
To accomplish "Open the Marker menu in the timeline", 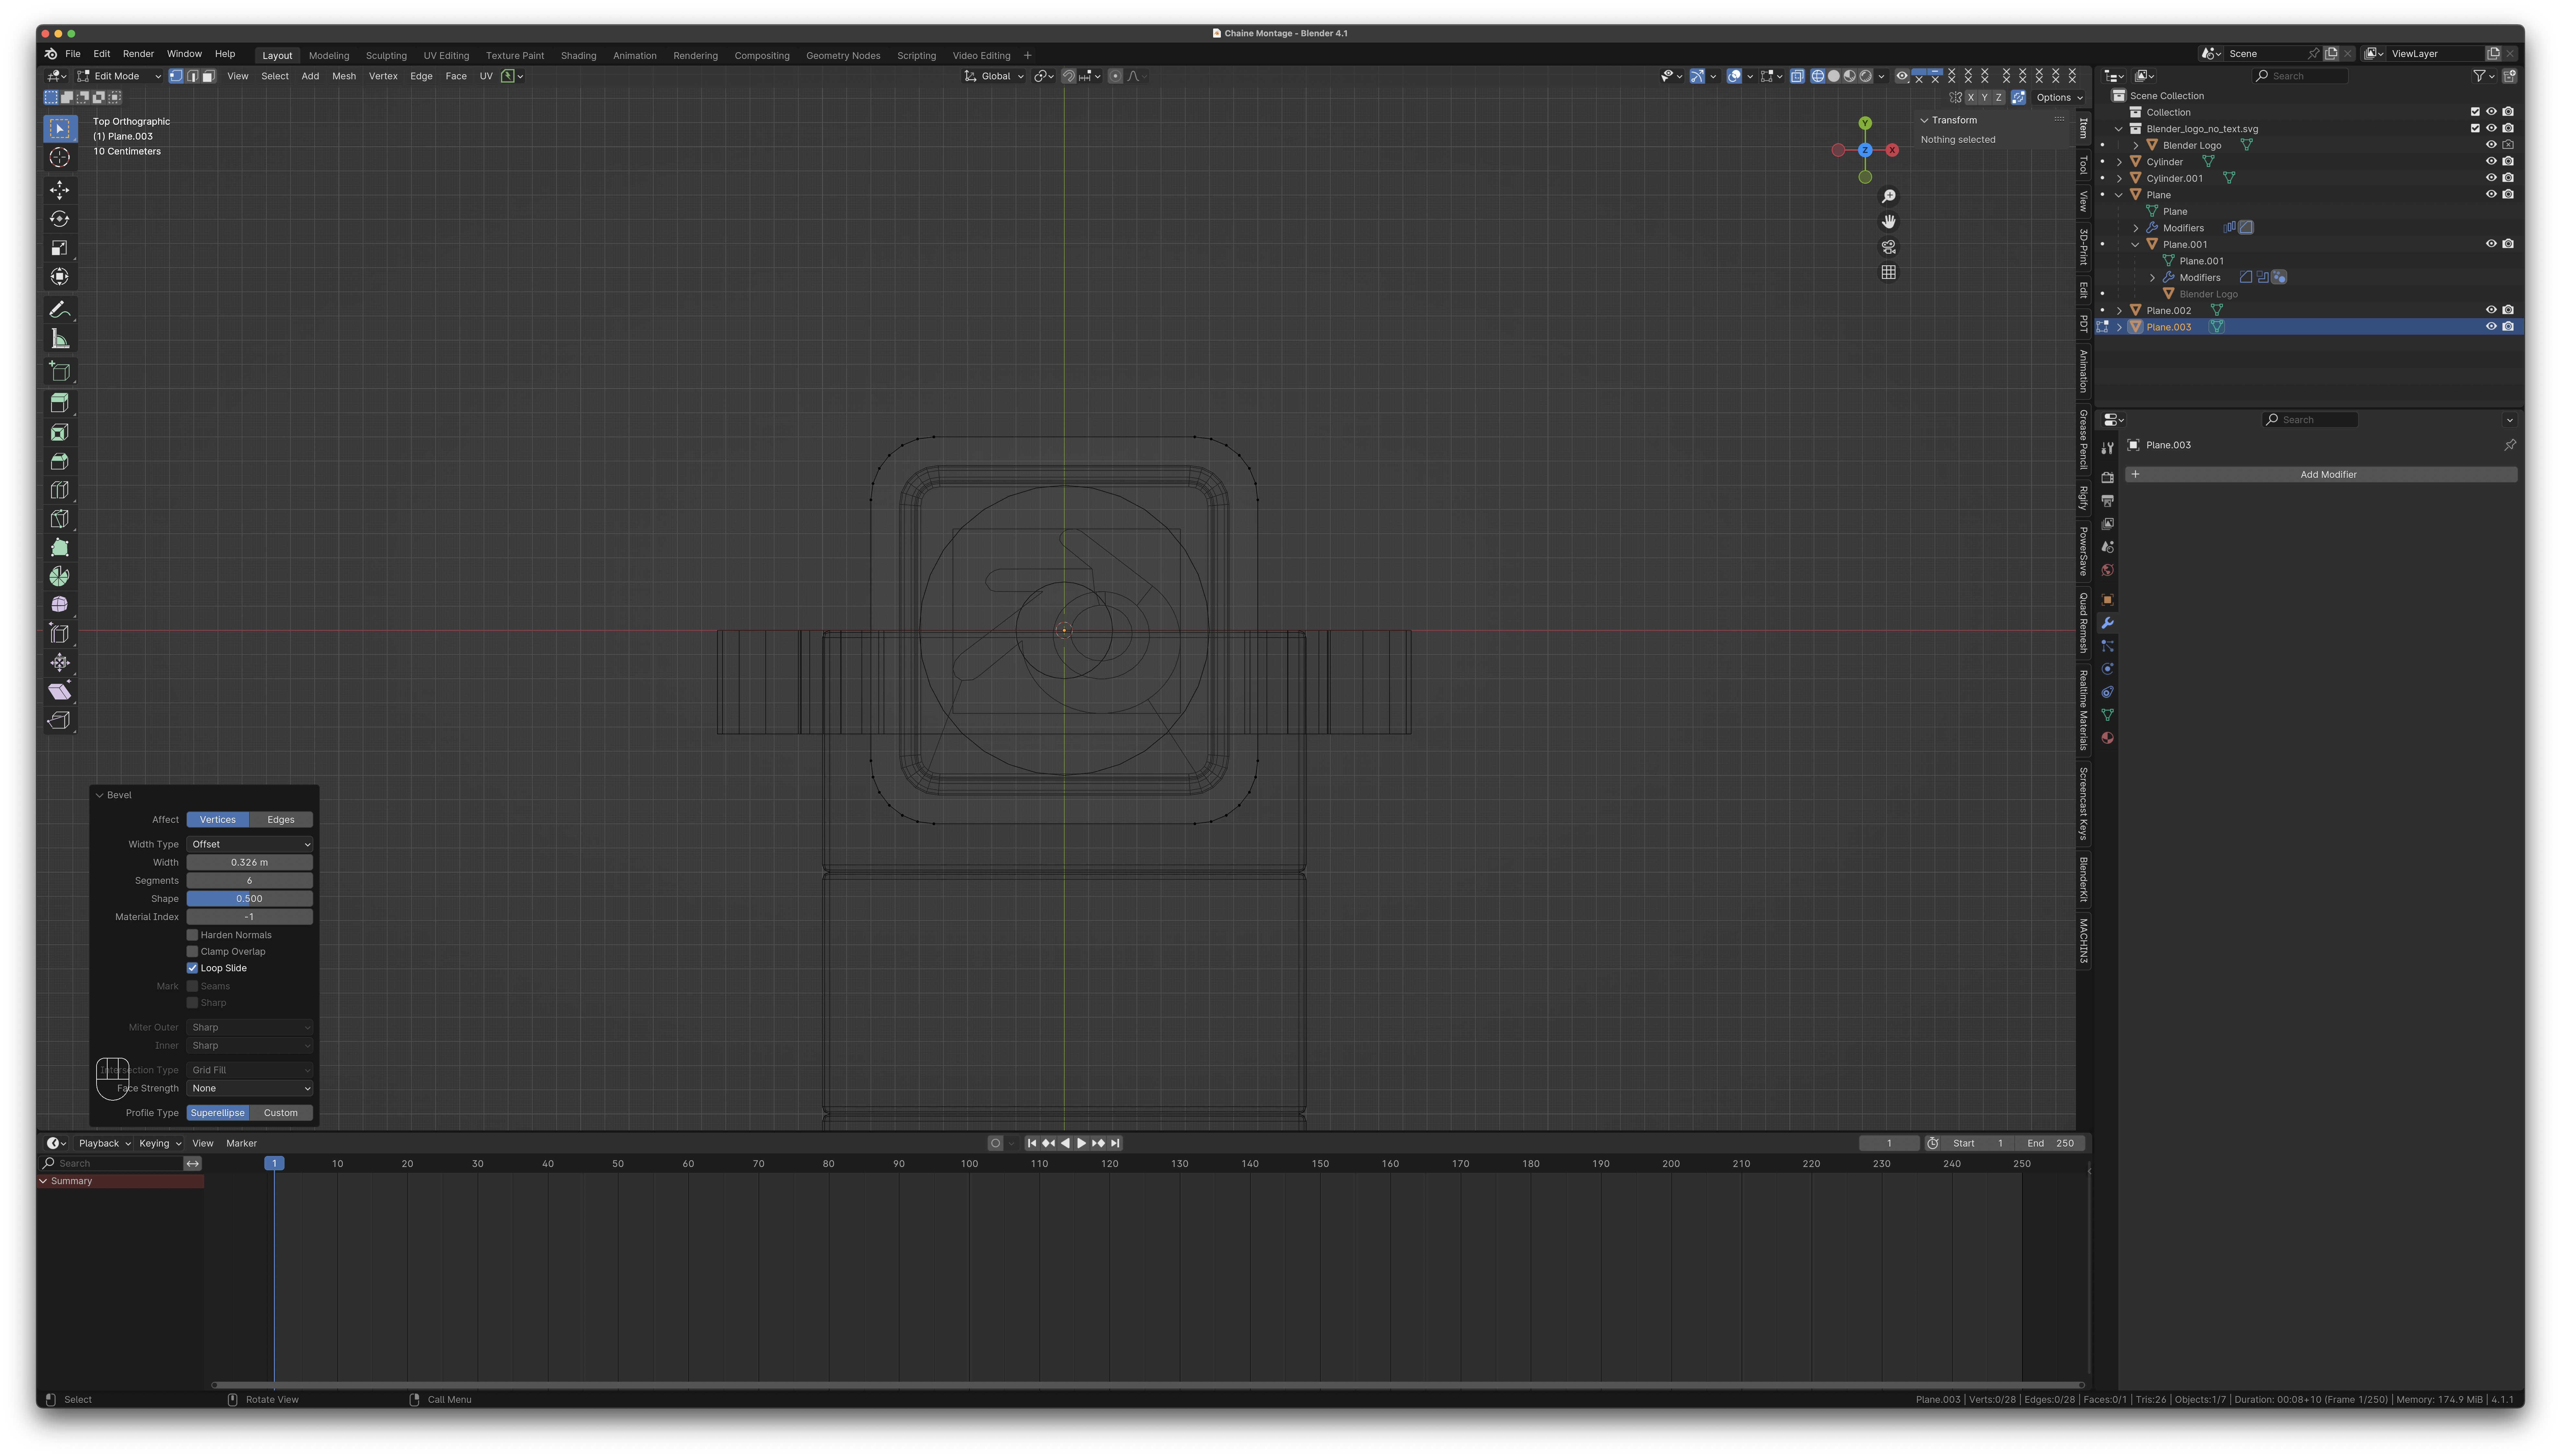I will pos(241,1143).
